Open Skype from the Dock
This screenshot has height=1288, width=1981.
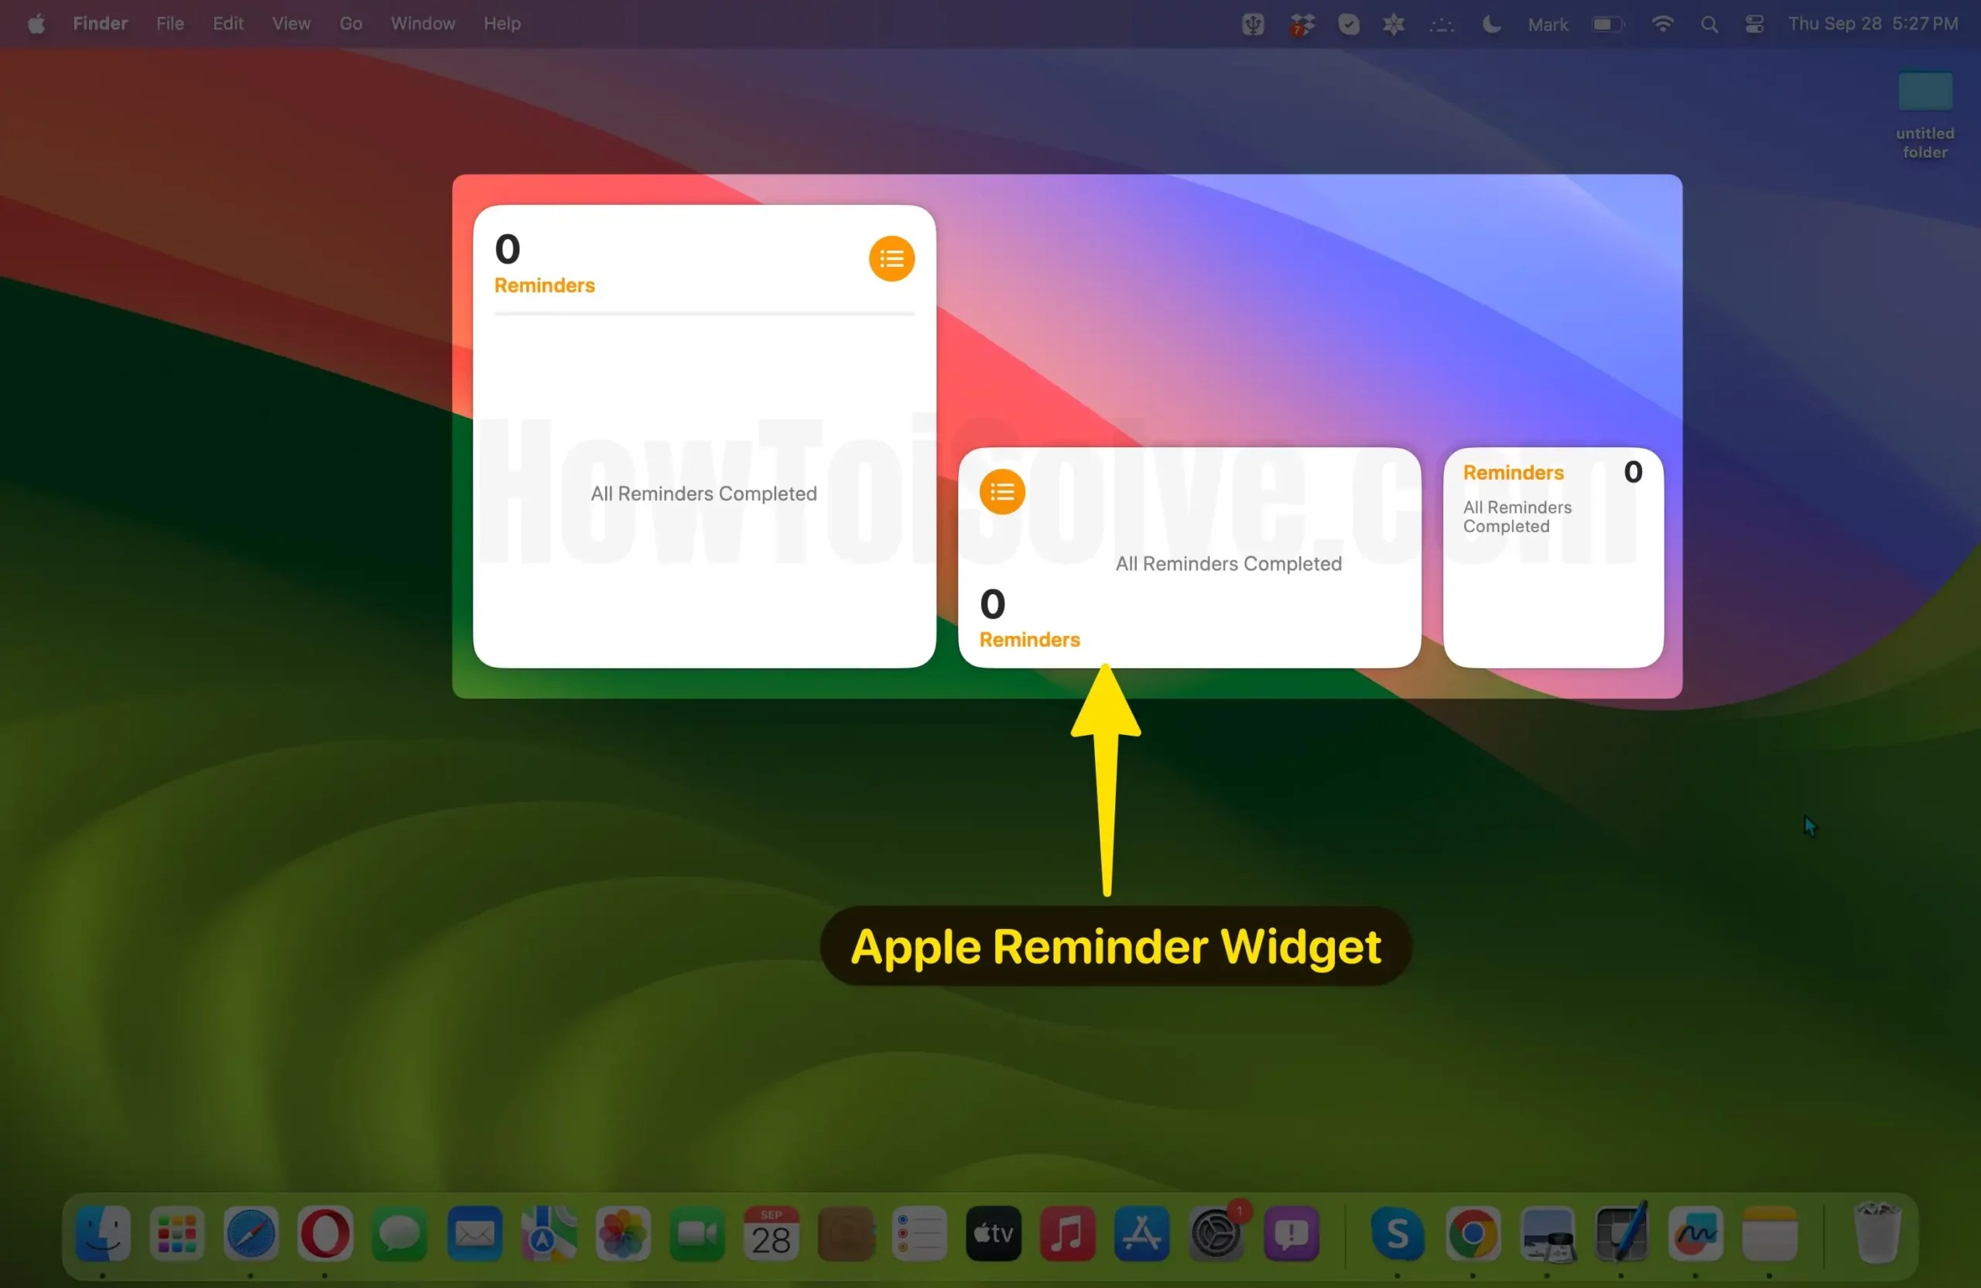(x=1397, y=1235)
